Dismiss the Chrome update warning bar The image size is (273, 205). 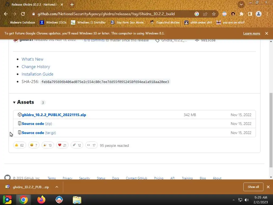pos(267,33)
